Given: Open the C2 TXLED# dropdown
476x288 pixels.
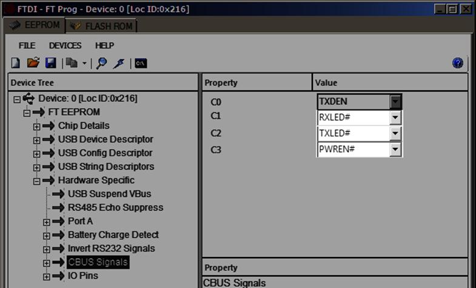Looking at the screenshot, I should click(395, 133).
